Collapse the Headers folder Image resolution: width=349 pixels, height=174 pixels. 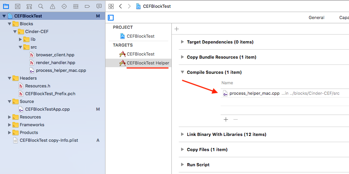(9, 78)
